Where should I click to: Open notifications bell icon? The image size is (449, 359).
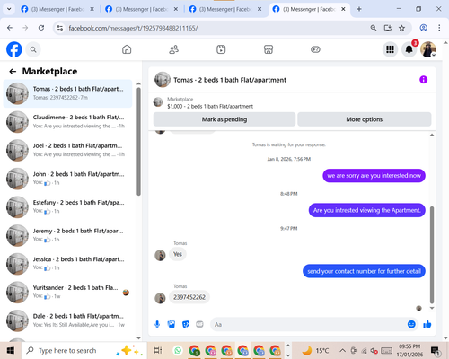(x=409, y=49)
